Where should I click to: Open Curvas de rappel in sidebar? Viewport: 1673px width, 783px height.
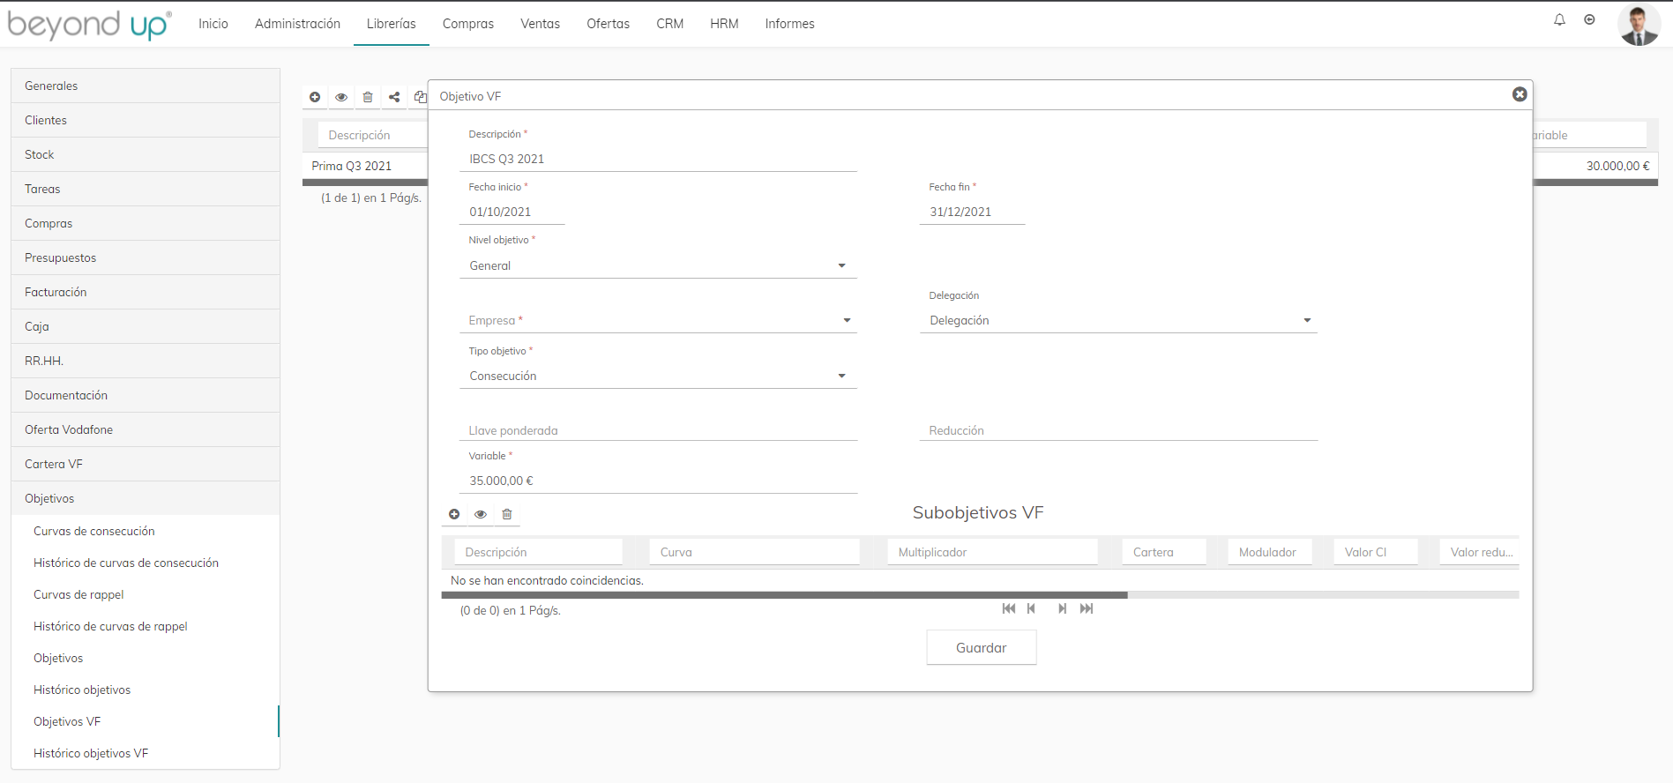(x=78, y=594)
